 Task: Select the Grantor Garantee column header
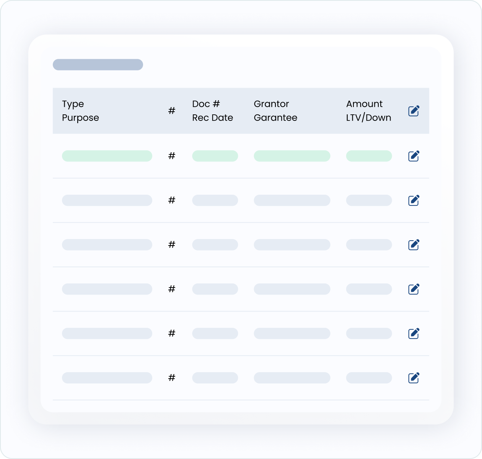[x=275, y=111]
